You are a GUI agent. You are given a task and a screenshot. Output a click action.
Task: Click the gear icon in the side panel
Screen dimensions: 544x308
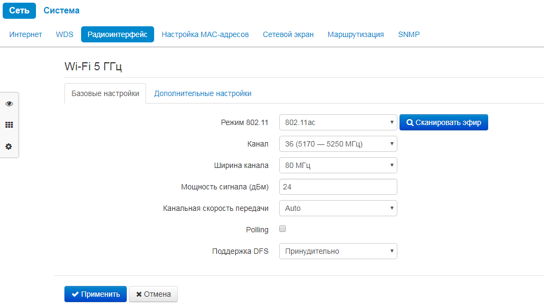(9, 146)
